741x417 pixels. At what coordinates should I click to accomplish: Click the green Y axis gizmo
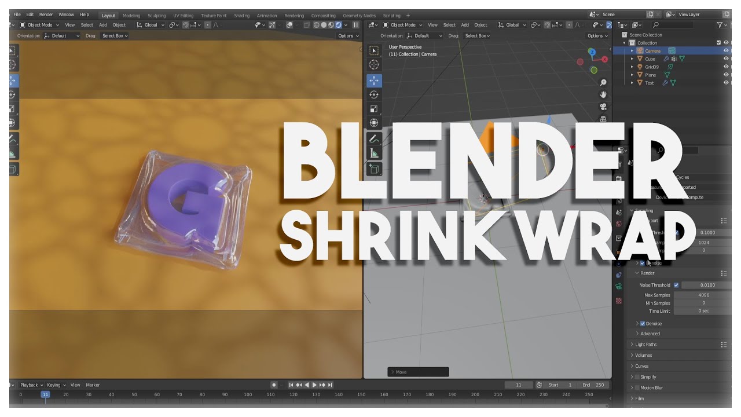click(x=594, y=70)
